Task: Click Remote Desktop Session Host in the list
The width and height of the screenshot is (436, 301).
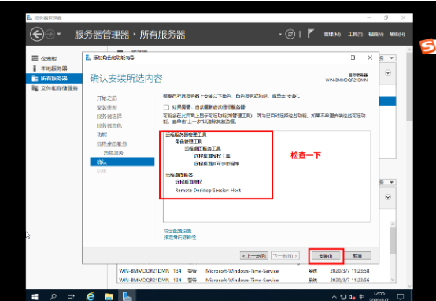Action: tap(208, 191)
